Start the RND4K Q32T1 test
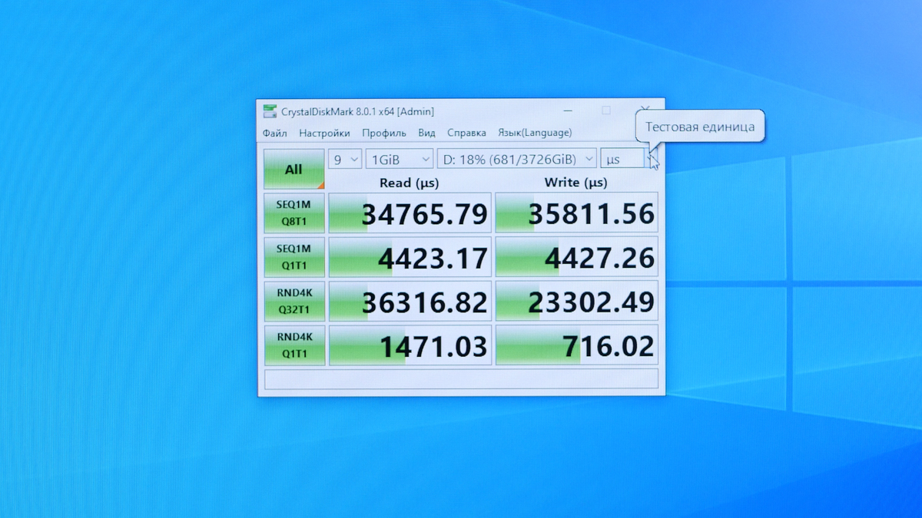This screenshot has height=518, width=922. tap(294, 301)
